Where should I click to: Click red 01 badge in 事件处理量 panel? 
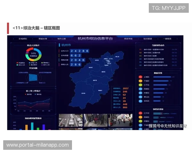pyautogui.click(x=140, y=113)
